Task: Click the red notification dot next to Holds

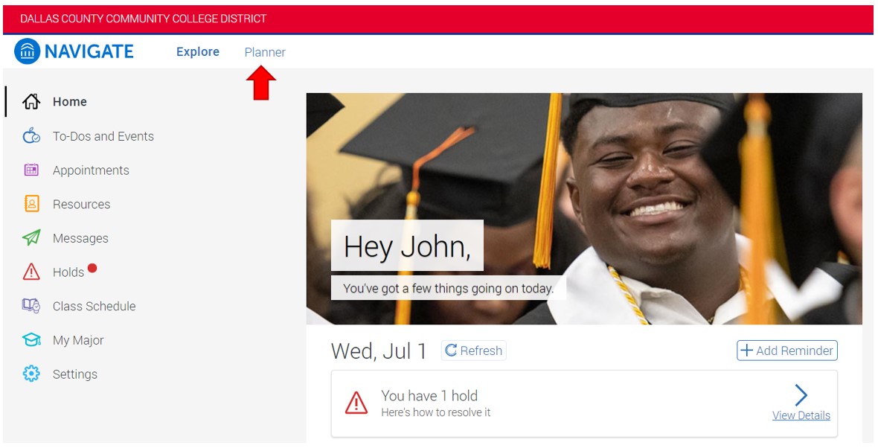Action: click(92, 267)
